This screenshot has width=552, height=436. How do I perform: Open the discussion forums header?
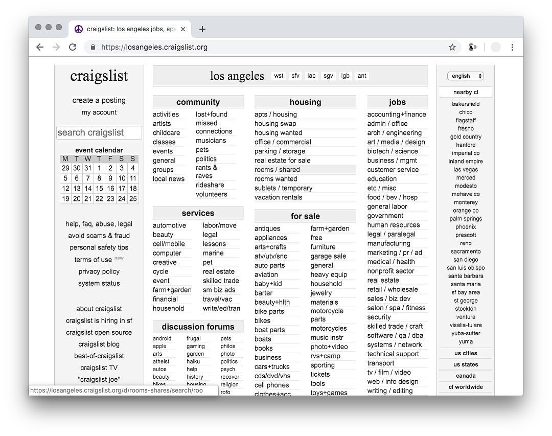click(198, 327)
